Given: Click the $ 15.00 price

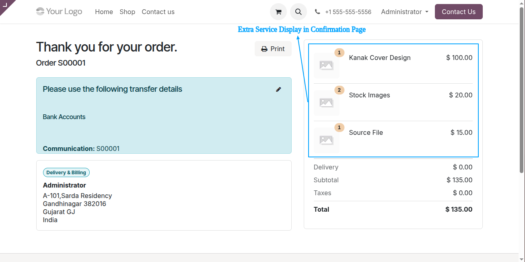Looking at the screenshot, I should tap(461, 132).
